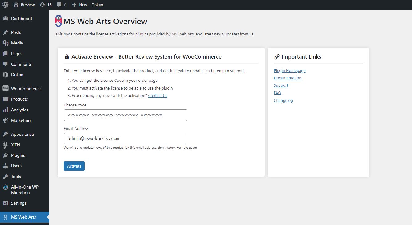Select the WooCommerce sidebar icon
The height and width of the screenshot is (225, 412).
(x=6, y=88)
